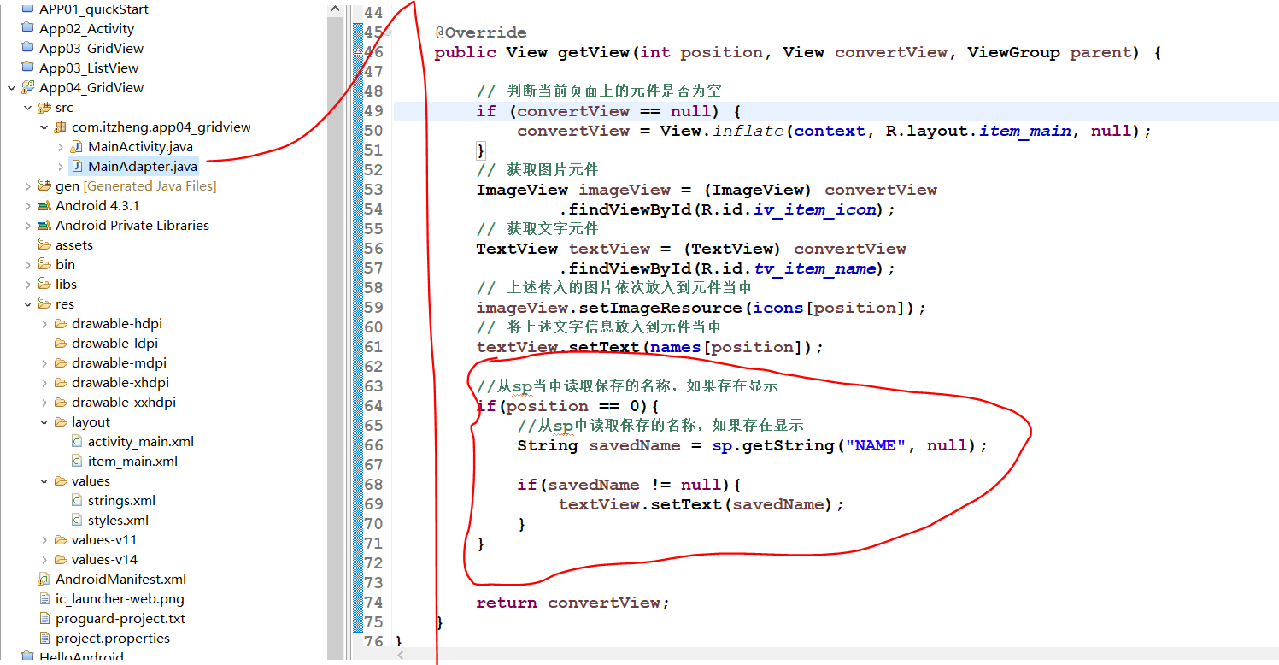
Task: Expand the drawable-hdpi folder
Action: point(44,324)
